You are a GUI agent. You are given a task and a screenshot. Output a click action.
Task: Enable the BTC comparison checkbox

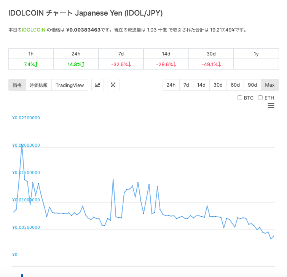point(240,98)
